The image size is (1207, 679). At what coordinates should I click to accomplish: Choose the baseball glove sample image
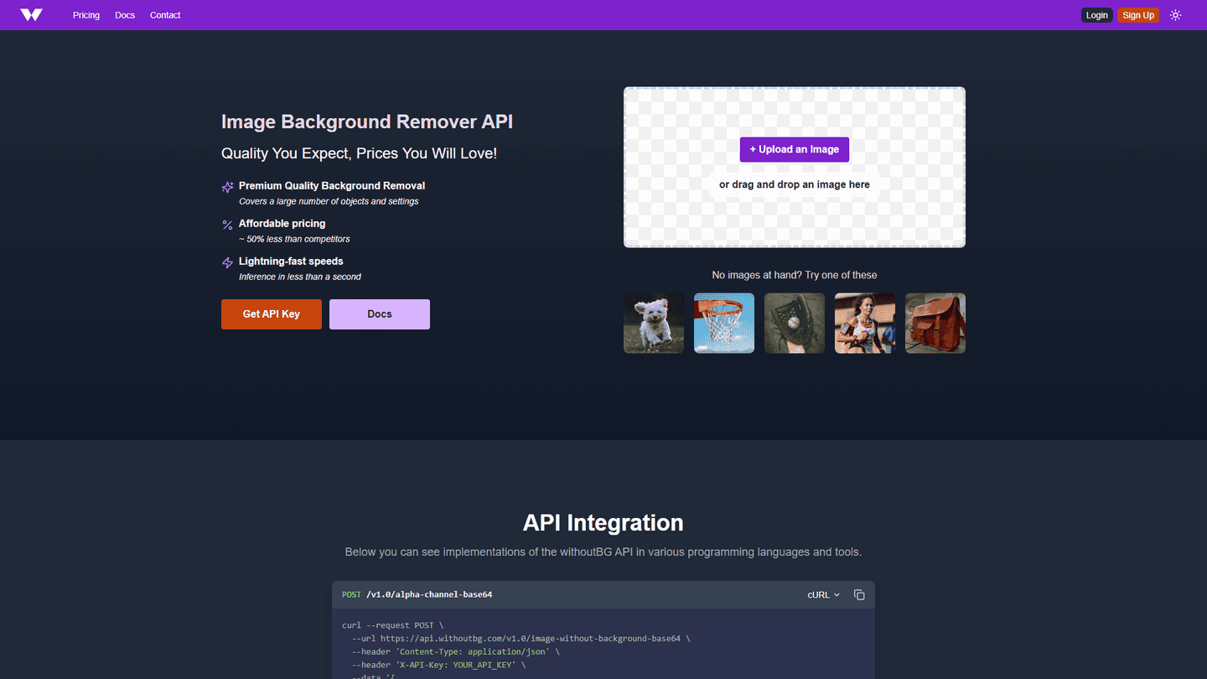(x=795, y=323)
